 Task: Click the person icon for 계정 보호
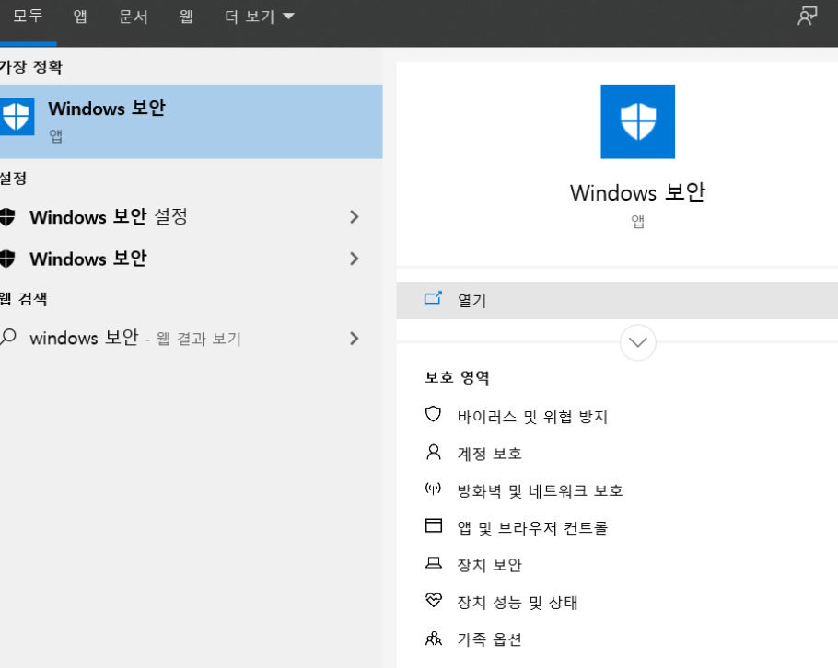(434, 453)
